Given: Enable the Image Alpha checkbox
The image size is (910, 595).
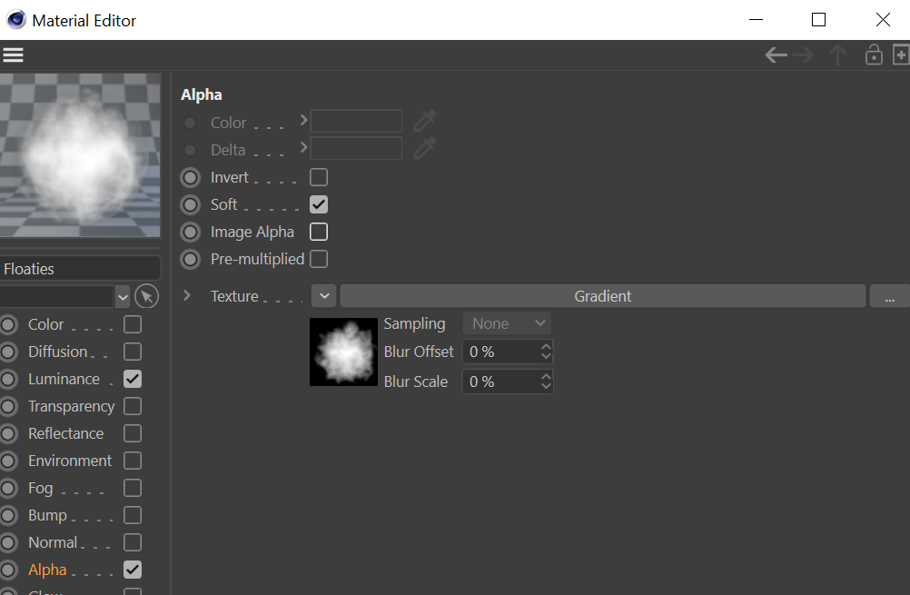Looking at the screenshot, I should [x=319, y=232].
